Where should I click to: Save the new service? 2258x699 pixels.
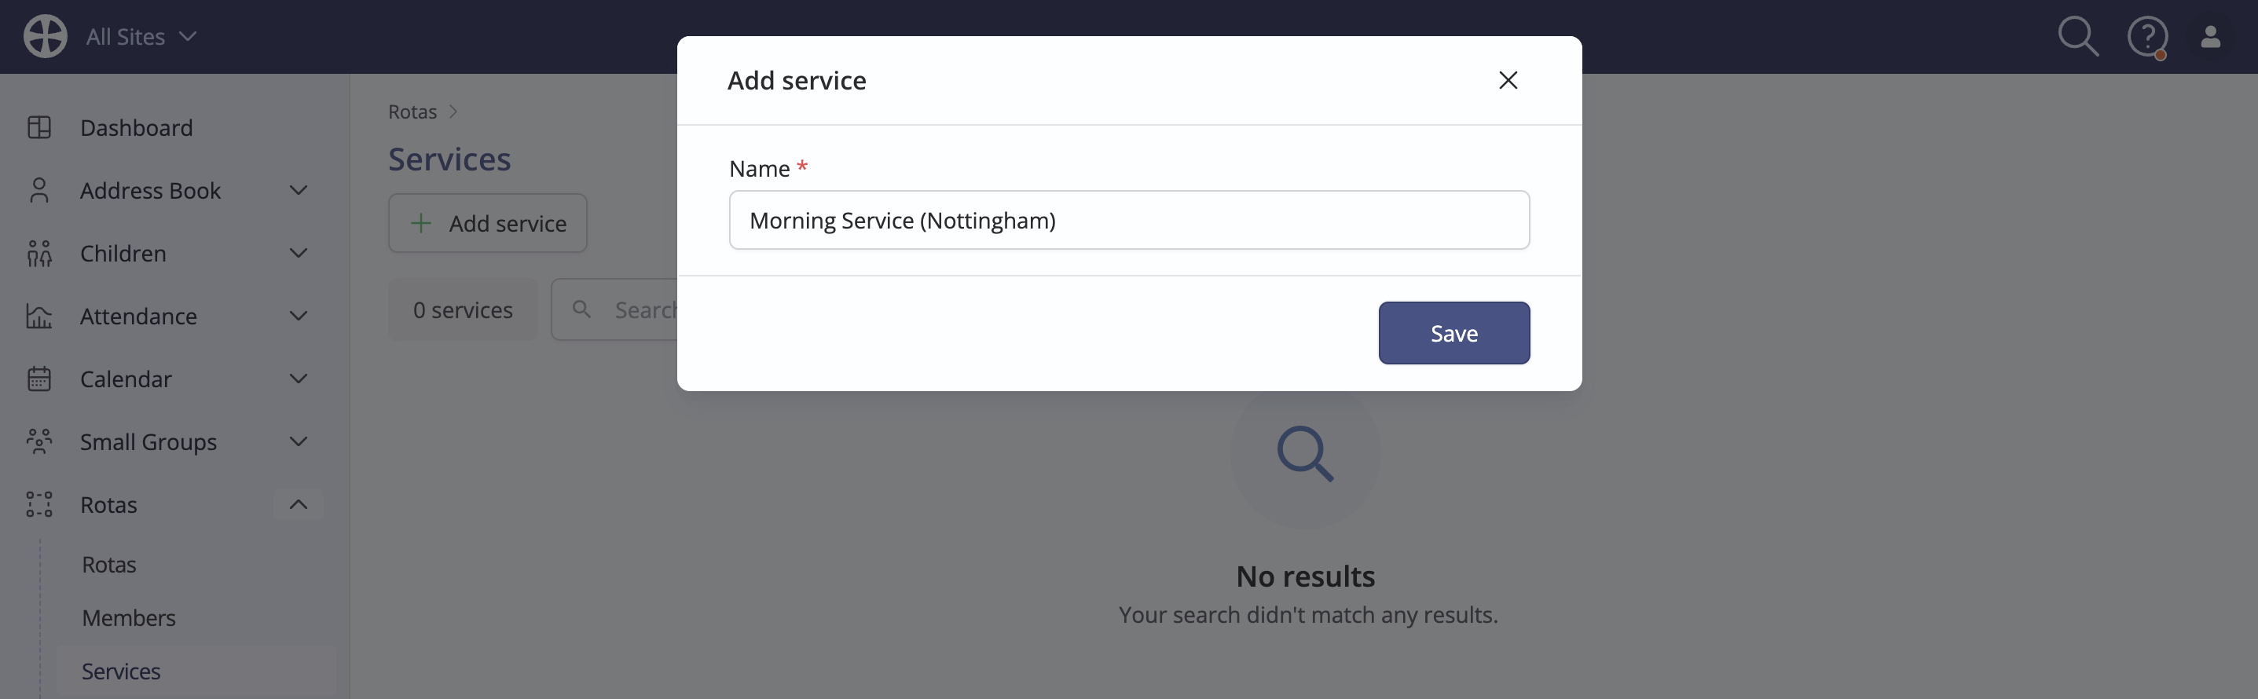coord(1453,333)
